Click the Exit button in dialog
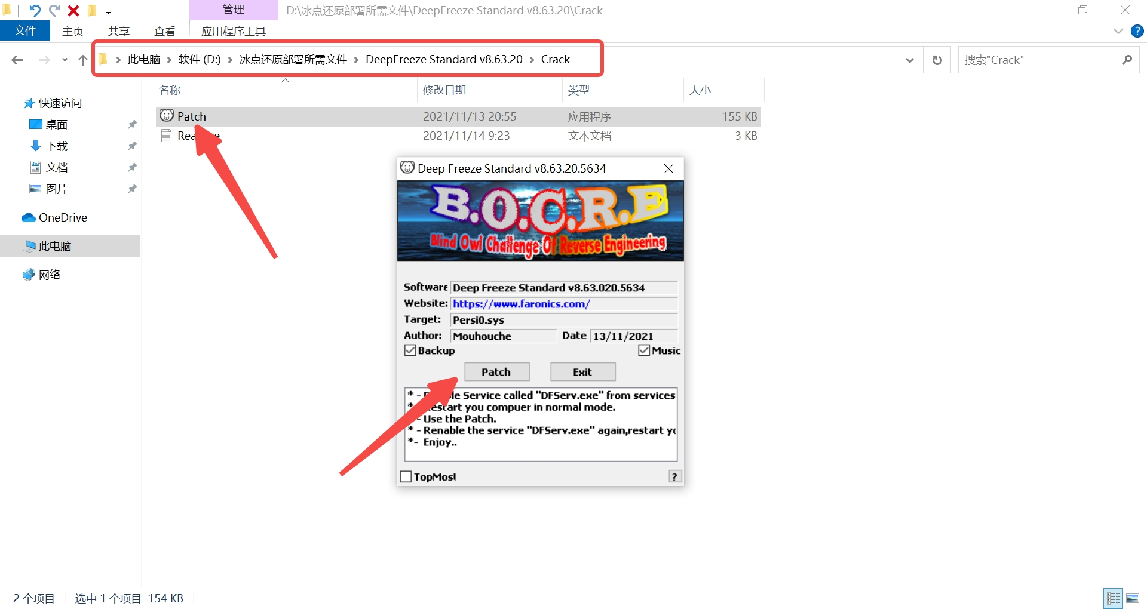Viewport: 1147px width, 609px height. point(582,372)
